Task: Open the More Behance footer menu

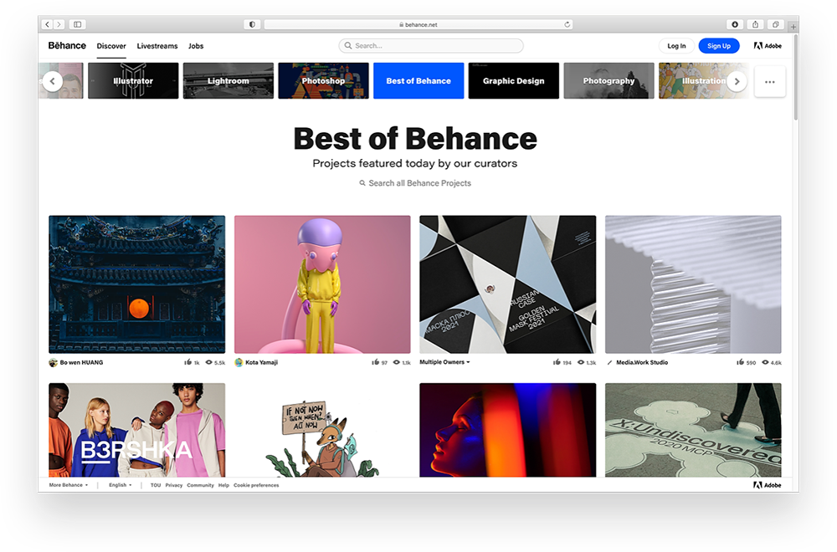Action: tap(69, 485)
